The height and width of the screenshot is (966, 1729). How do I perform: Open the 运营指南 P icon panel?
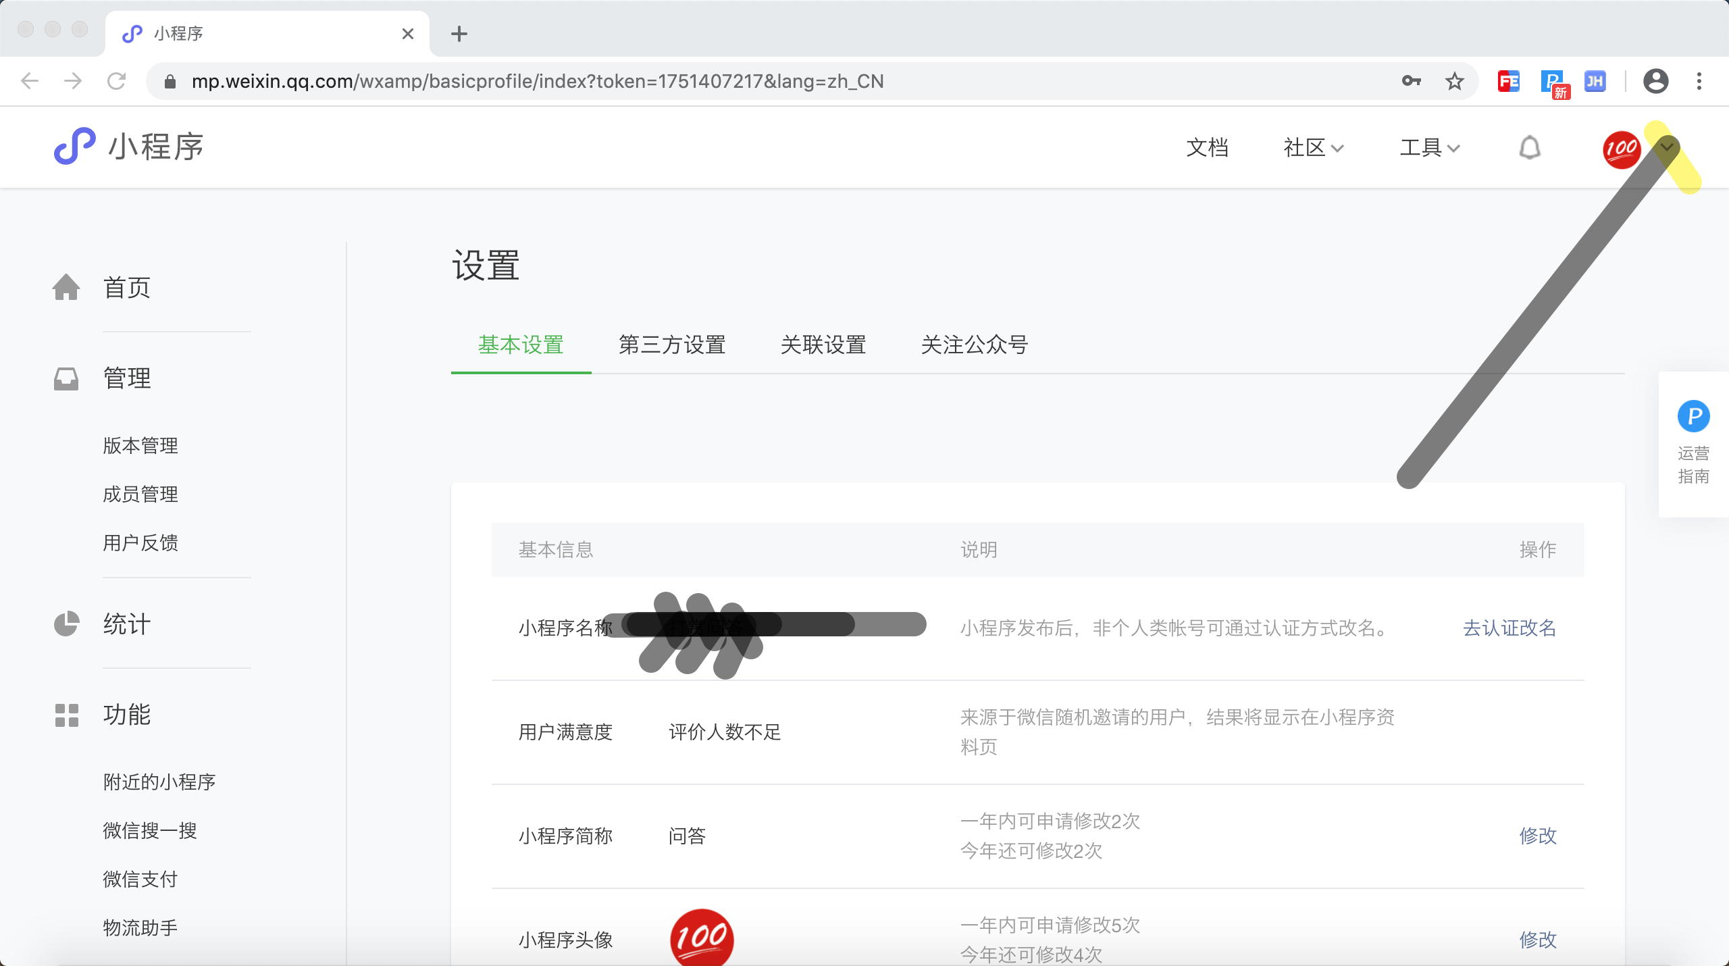1693,416
